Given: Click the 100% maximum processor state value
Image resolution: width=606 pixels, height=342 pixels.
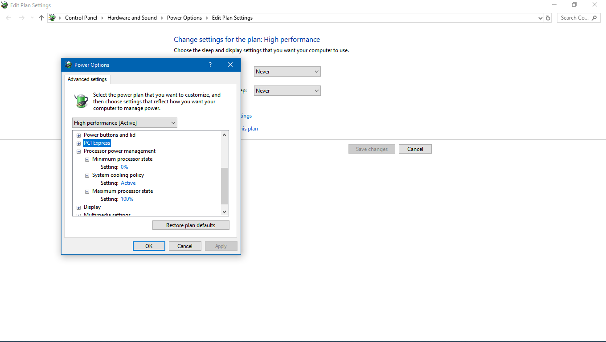Looking at the screenshot, I should point(127,199).
